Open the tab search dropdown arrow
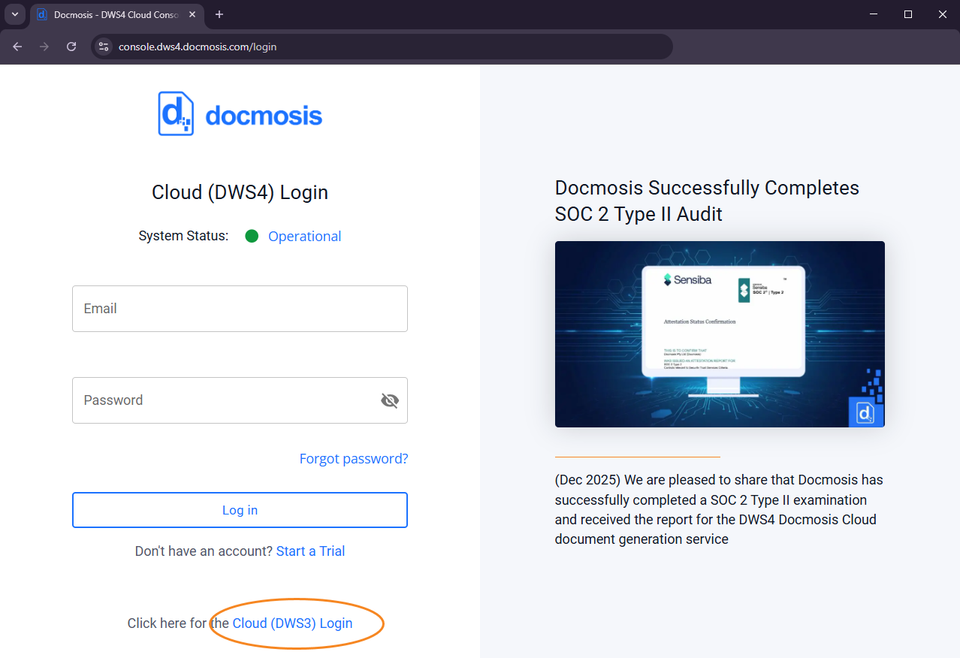The image size is (960, 658). pyautogui.click(x=14, y=14)
